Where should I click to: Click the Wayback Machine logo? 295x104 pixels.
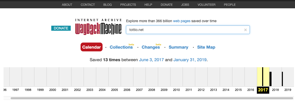coord(98,27)
